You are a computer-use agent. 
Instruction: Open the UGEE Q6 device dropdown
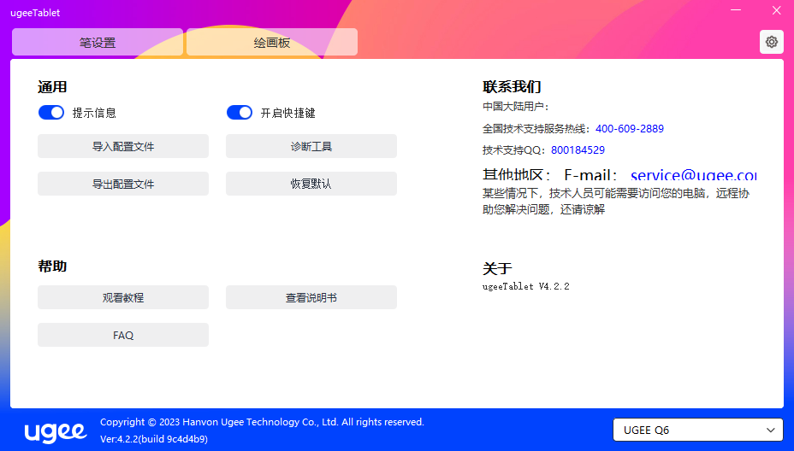698,430
